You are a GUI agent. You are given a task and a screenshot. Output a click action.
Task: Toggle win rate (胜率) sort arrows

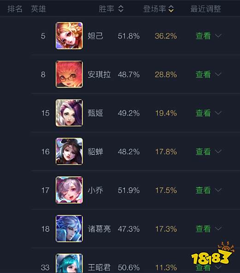(121, 9)
